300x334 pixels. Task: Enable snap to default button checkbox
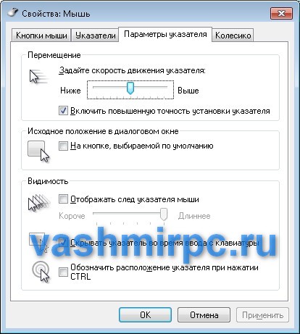coord(63,146)
